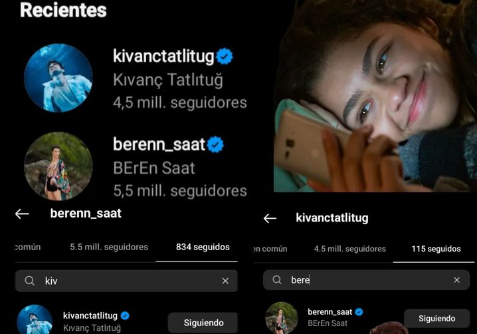Image resolution: width=477 pixels, height=334 pixels.
Task: Tap verified badge next to kivanctatlitug in Recientes
Action: click(225, 57)
